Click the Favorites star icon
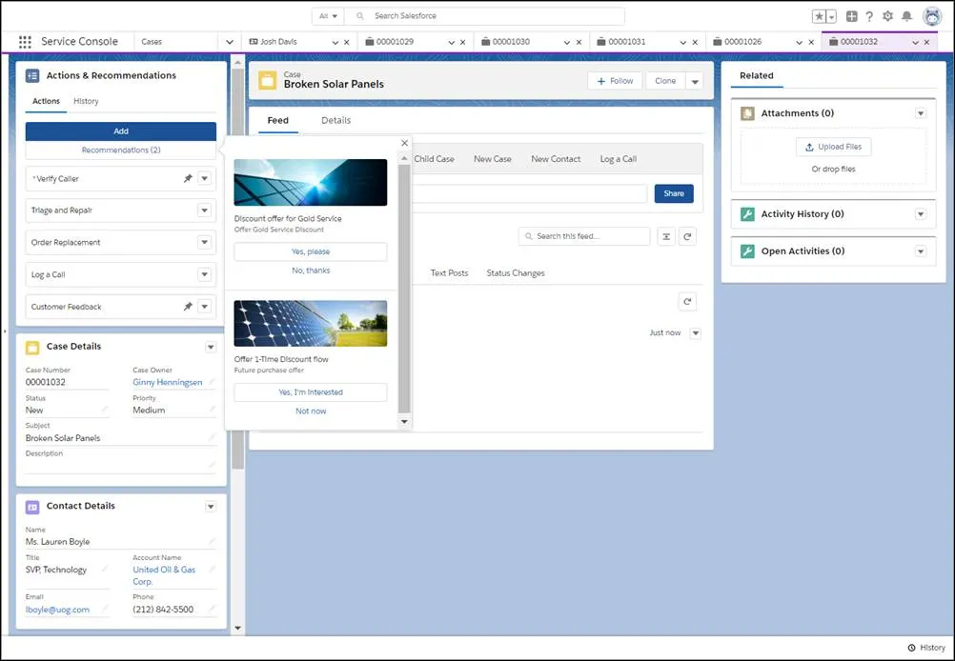955x661 pixels. point(821,15)
